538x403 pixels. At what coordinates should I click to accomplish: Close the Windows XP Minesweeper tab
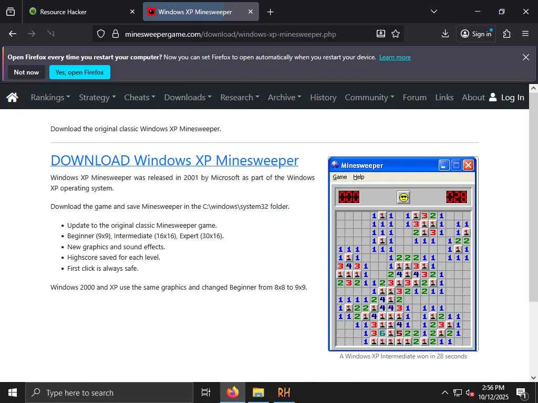click(x=251, y=12)
